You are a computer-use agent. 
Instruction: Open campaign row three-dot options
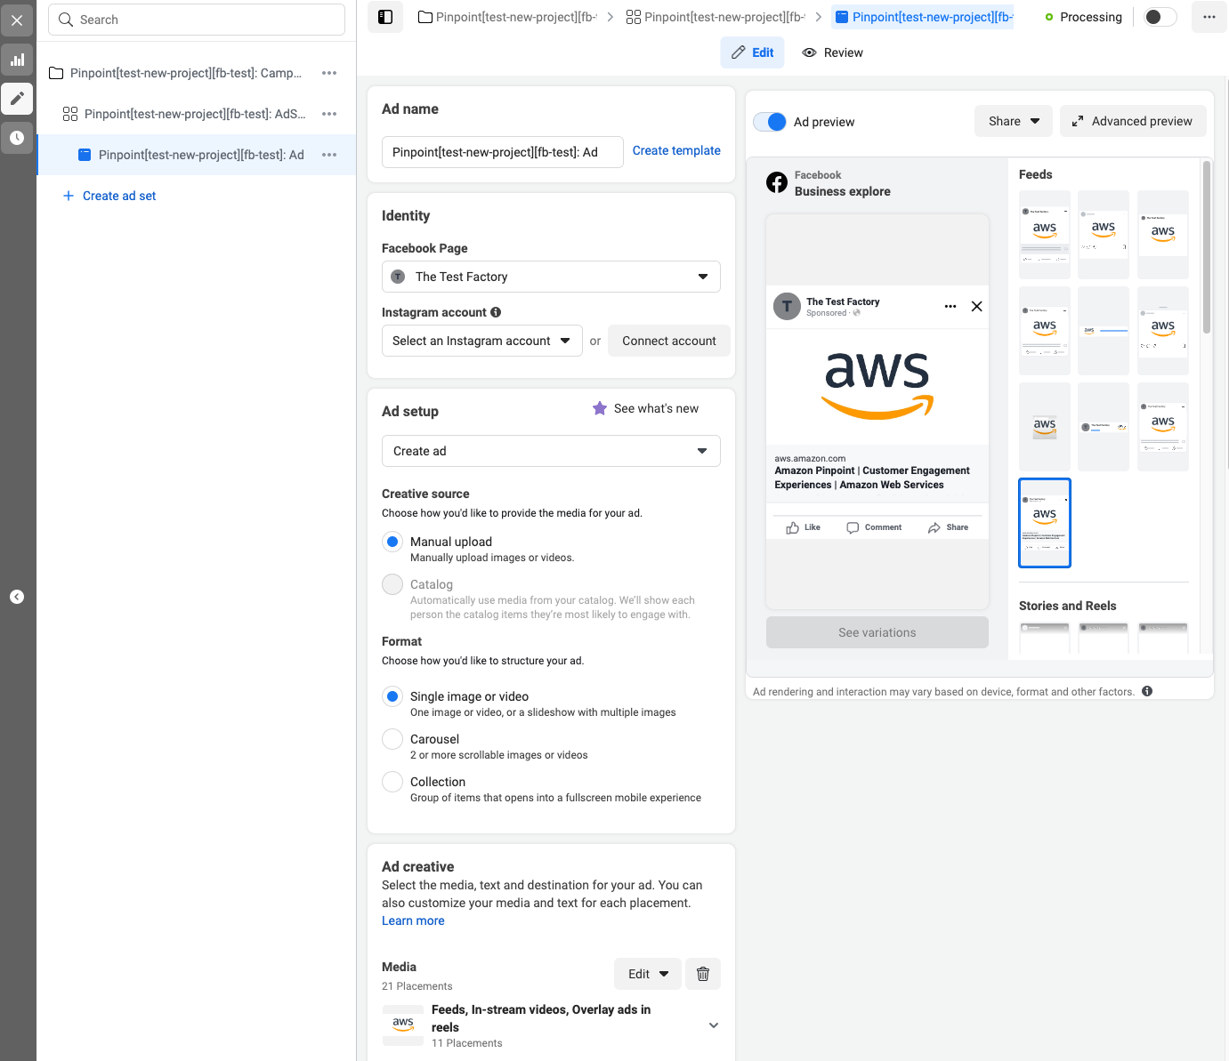(x=329, y=73)
